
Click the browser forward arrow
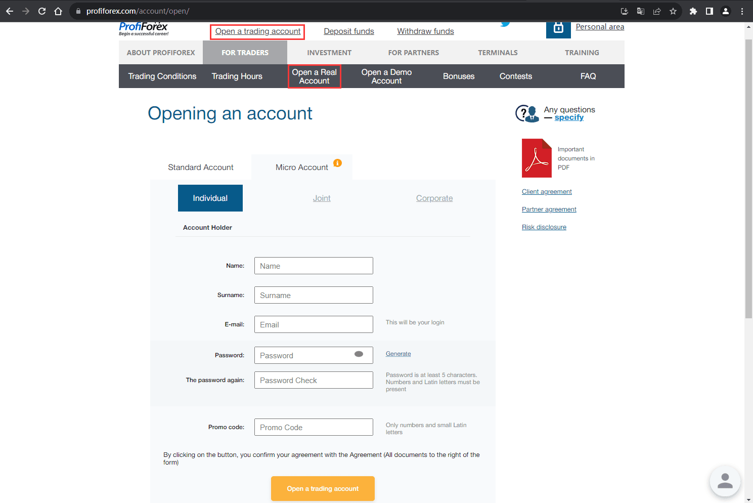pyautogui.click(x=26, y=11)
